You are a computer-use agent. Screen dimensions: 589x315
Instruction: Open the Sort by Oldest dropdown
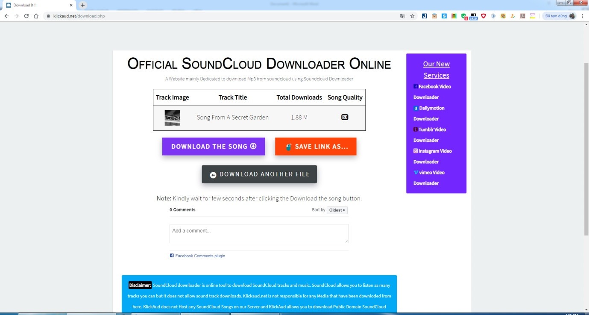[337, 210]
